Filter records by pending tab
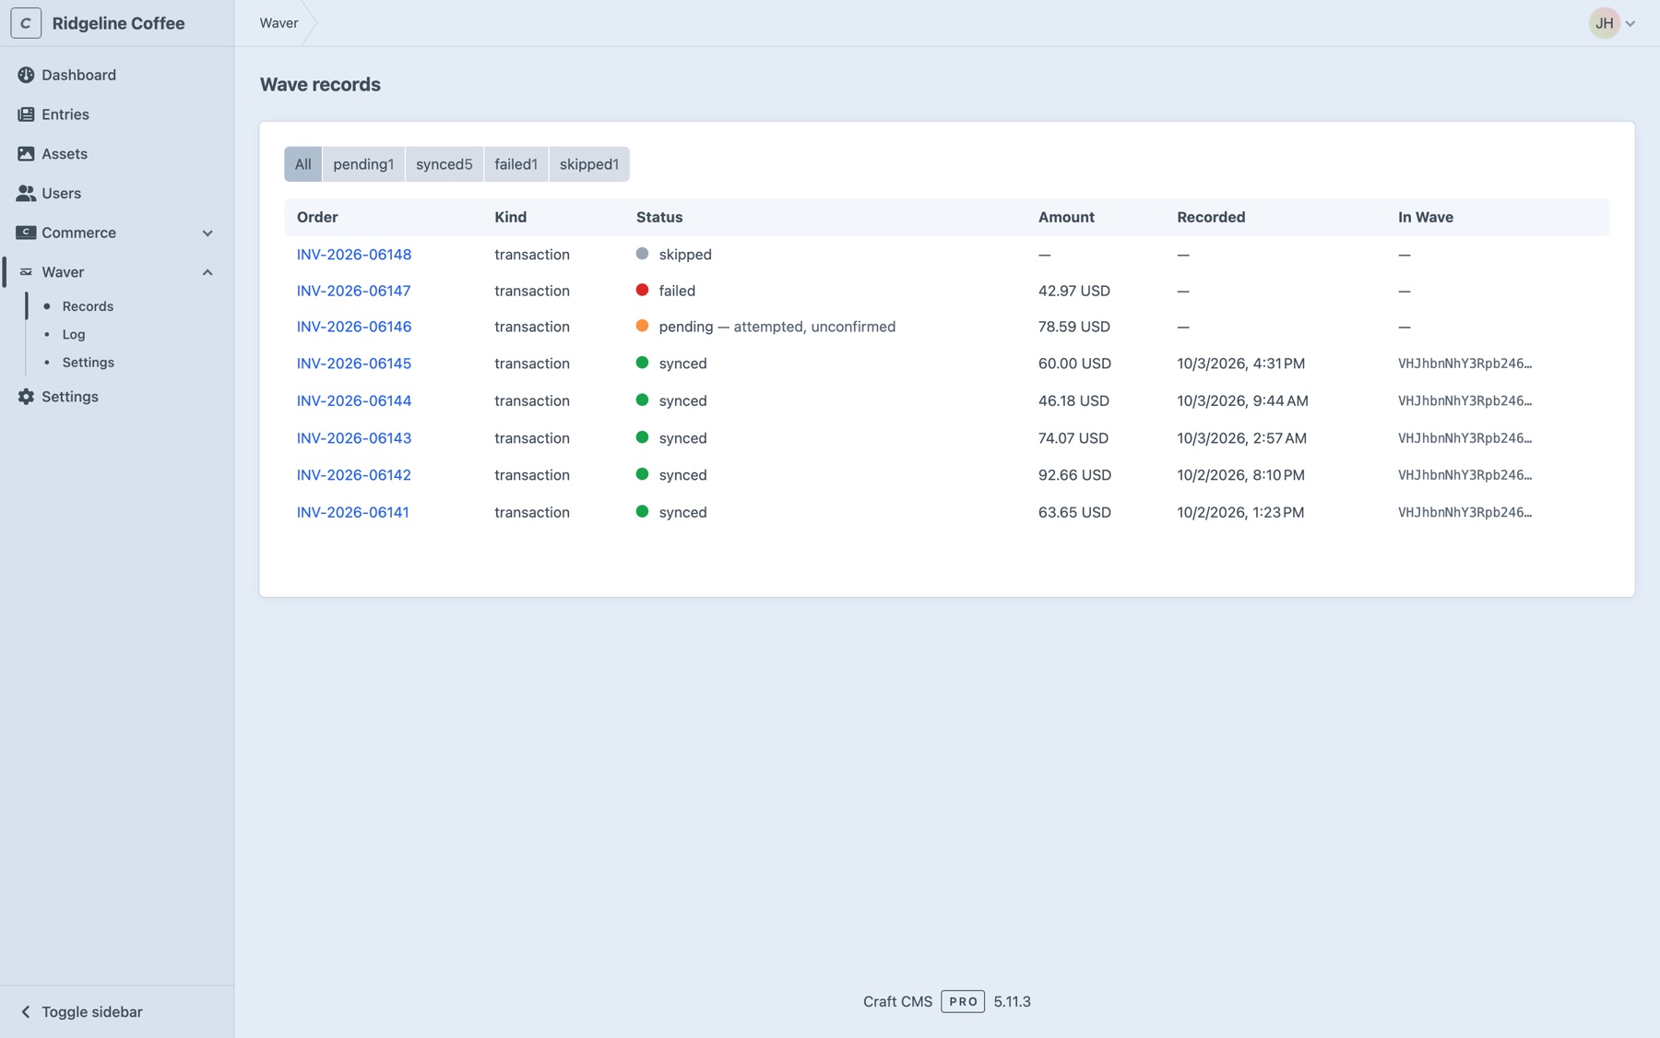Image resolution: width=1660 pixels, height=1038 pixels. 363,164
